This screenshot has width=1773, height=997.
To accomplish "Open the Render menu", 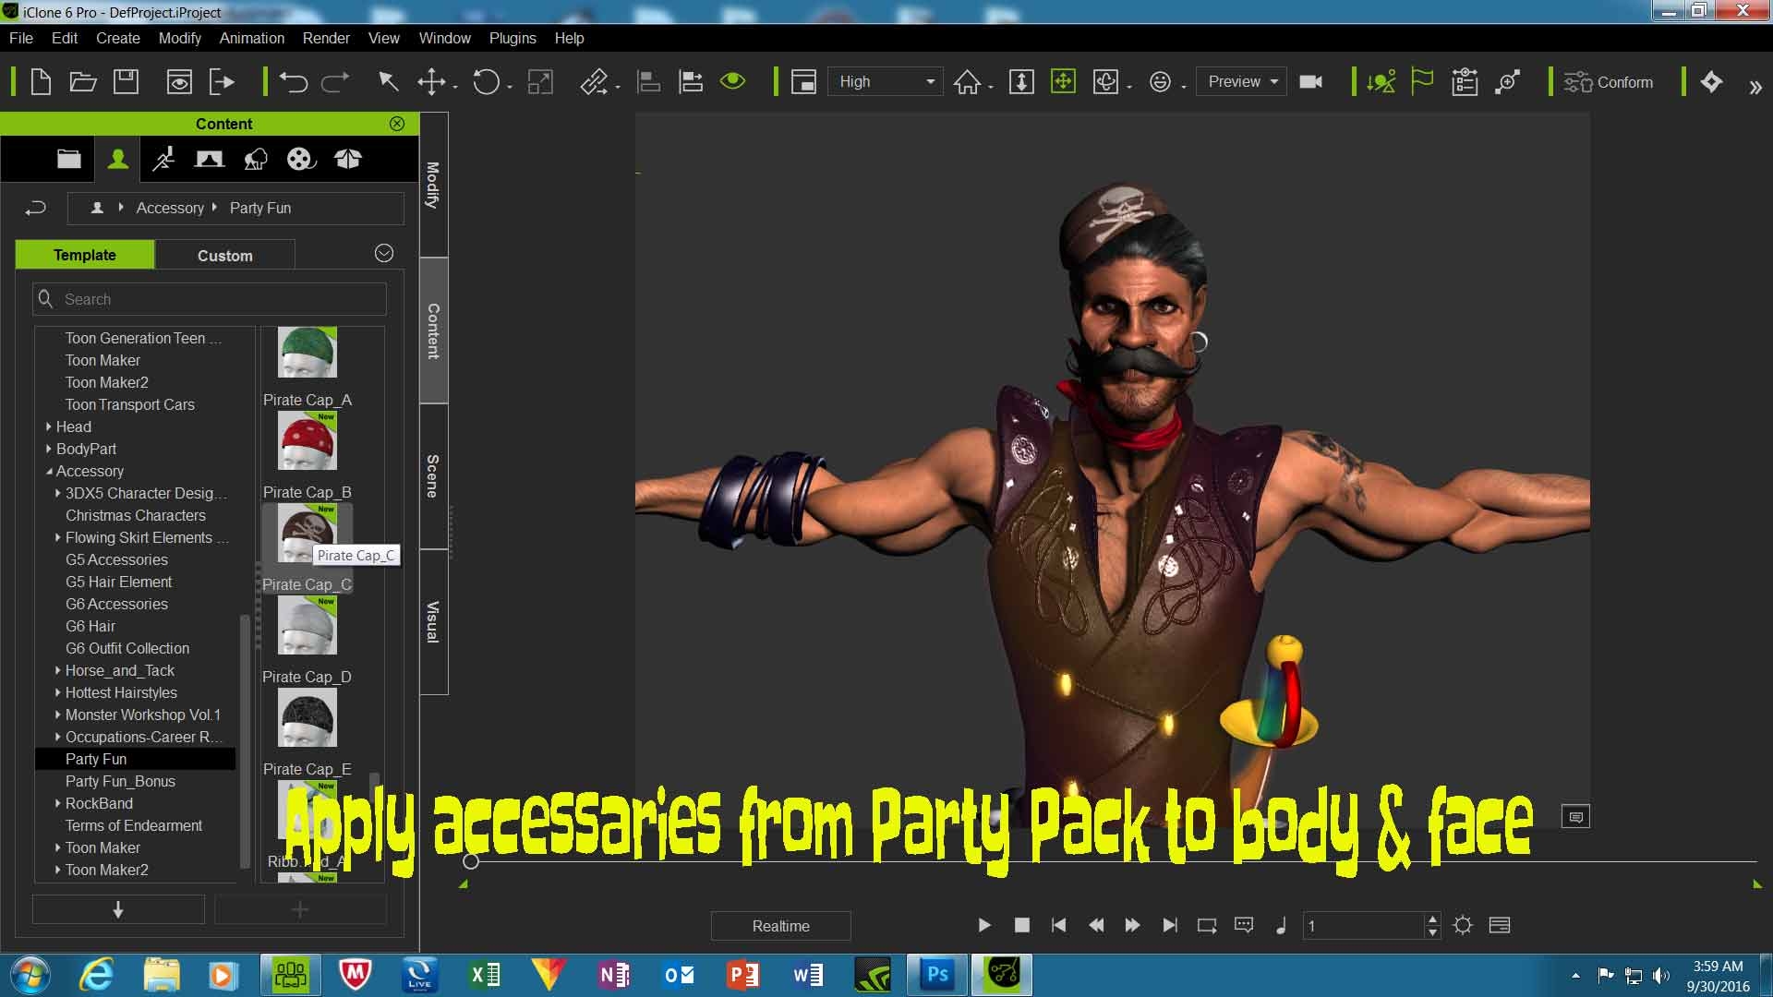I will click(x=326, y=38).
